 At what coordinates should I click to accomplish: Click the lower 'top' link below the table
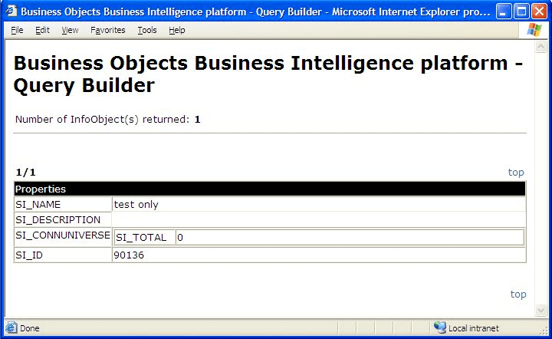518,294
